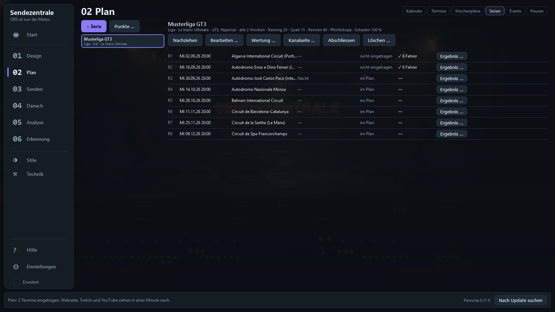Select Musterliga GT3 in the series list
The image size is (555, 312).
tap(123, 41)
